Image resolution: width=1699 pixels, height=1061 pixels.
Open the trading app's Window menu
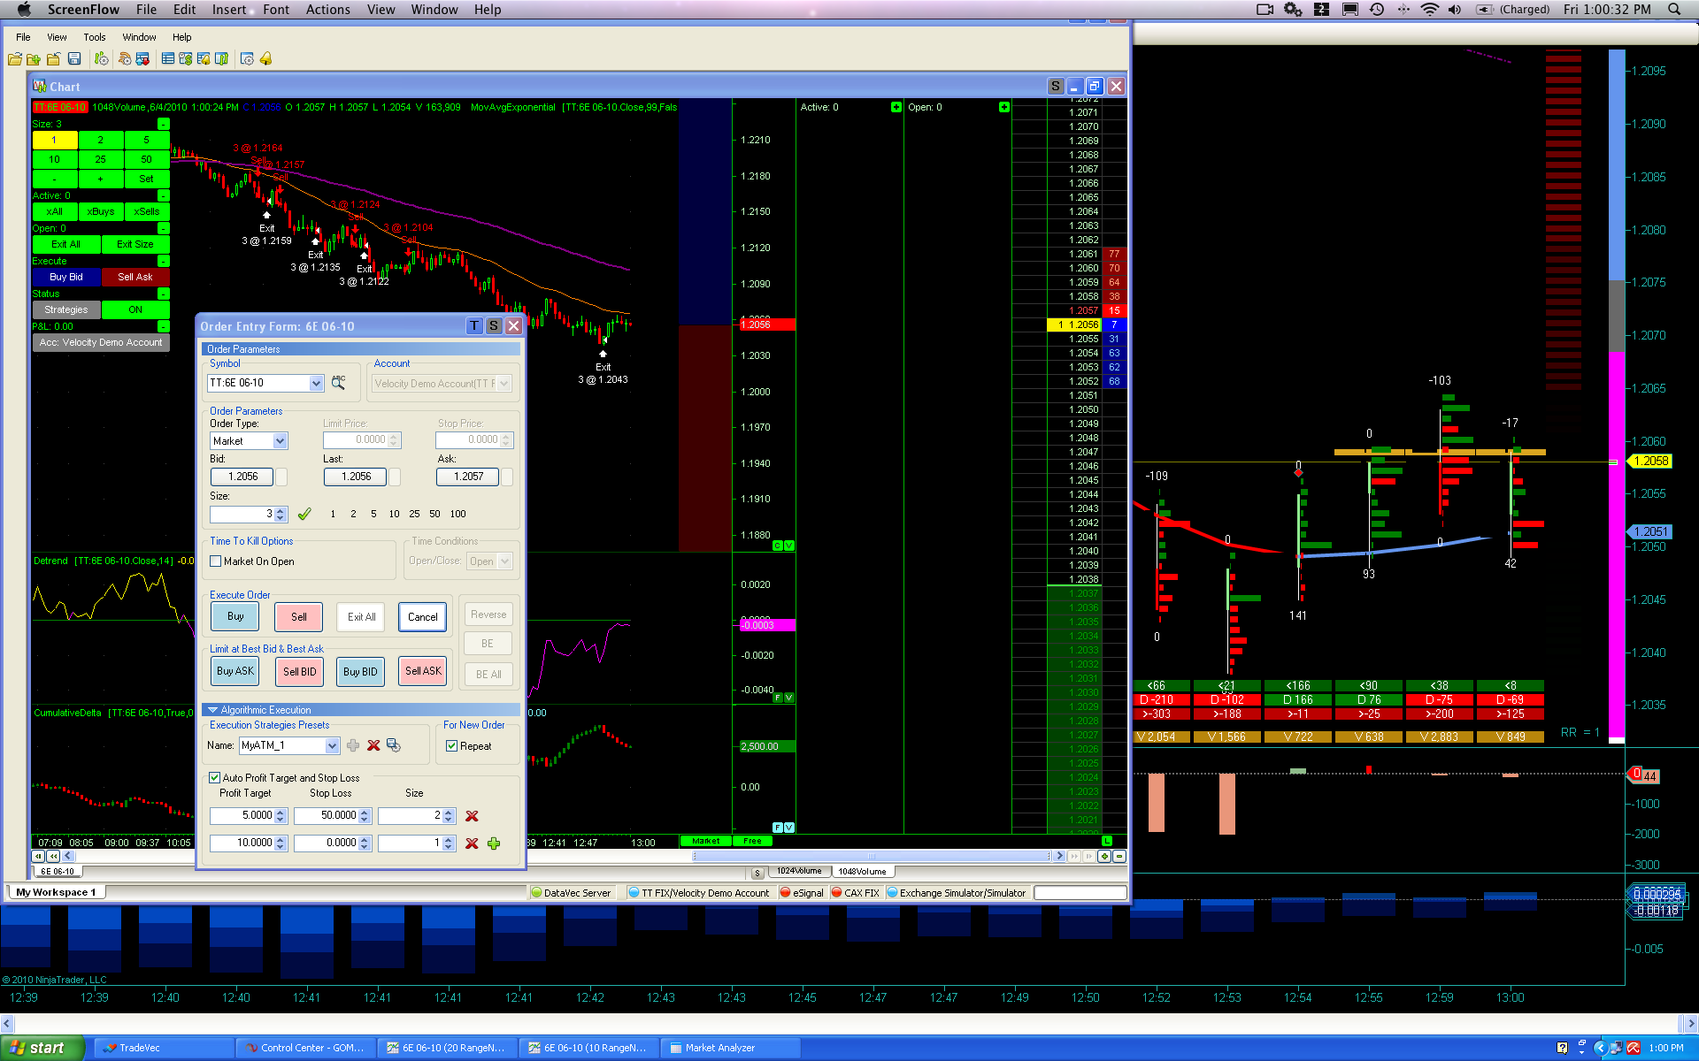(x=139, y=37)
